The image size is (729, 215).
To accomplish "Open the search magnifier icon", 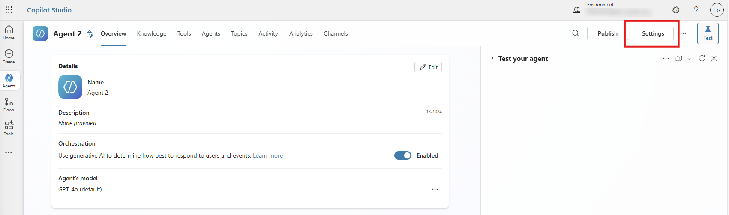I will (576, 33).
